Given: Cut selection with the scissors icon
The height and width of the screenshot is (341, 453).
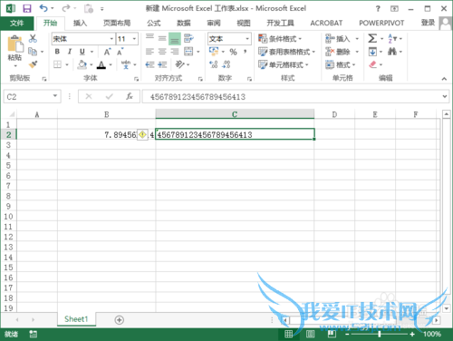Looking at the screenshot, I should click(33, 38).
